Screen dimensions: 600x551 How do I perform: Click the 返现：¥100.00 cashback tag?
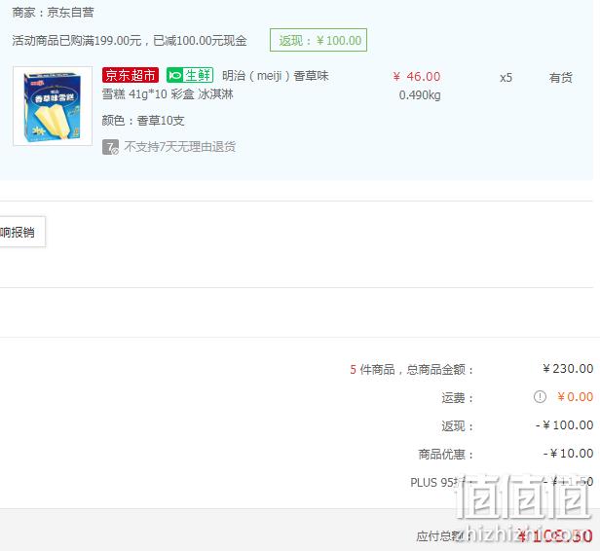click(319, 40)
